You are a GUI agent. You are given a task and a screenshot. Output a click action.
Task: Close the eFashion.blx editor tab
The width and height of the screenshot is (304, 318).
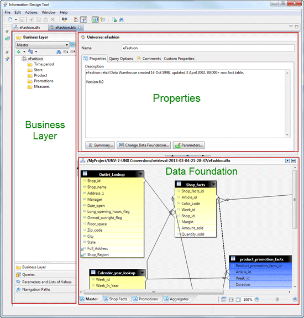(80, 27)
